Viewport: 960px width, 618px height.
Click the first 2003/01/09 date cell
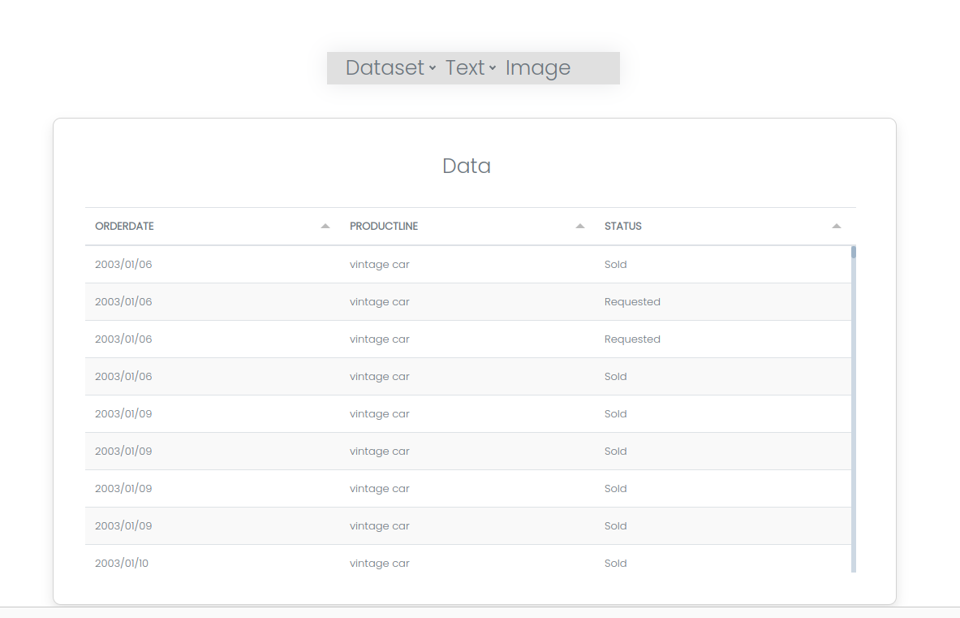(x=123, y=414)
